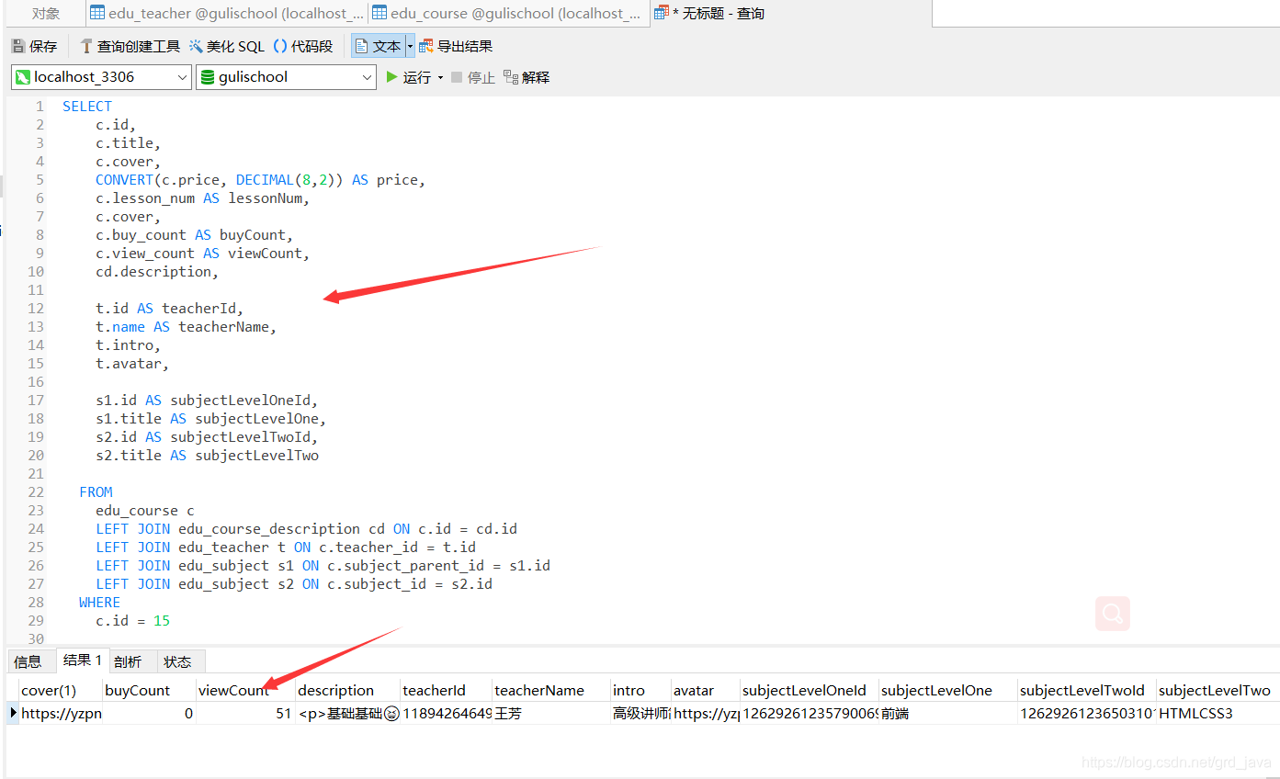This screenshot has width=1280, height=779.
Task: Select the teacherId cell 11894264649
Action: pos(446,713)
